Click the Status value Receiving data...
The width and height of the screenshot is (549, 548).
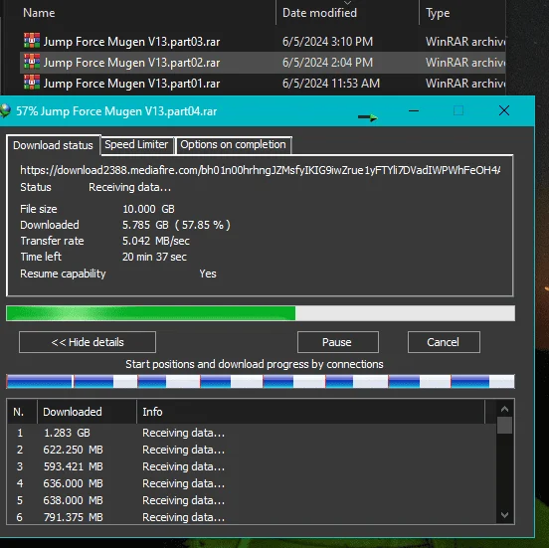point(129,187)
